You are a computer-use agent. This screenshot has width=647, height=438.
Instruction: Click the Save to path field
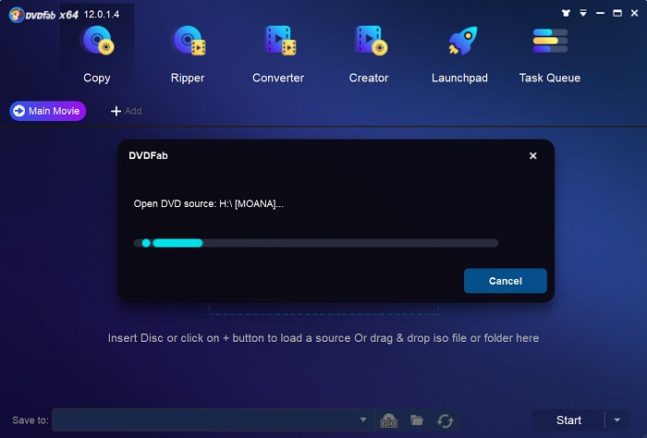pyautogui.click(x=214, y=420)
